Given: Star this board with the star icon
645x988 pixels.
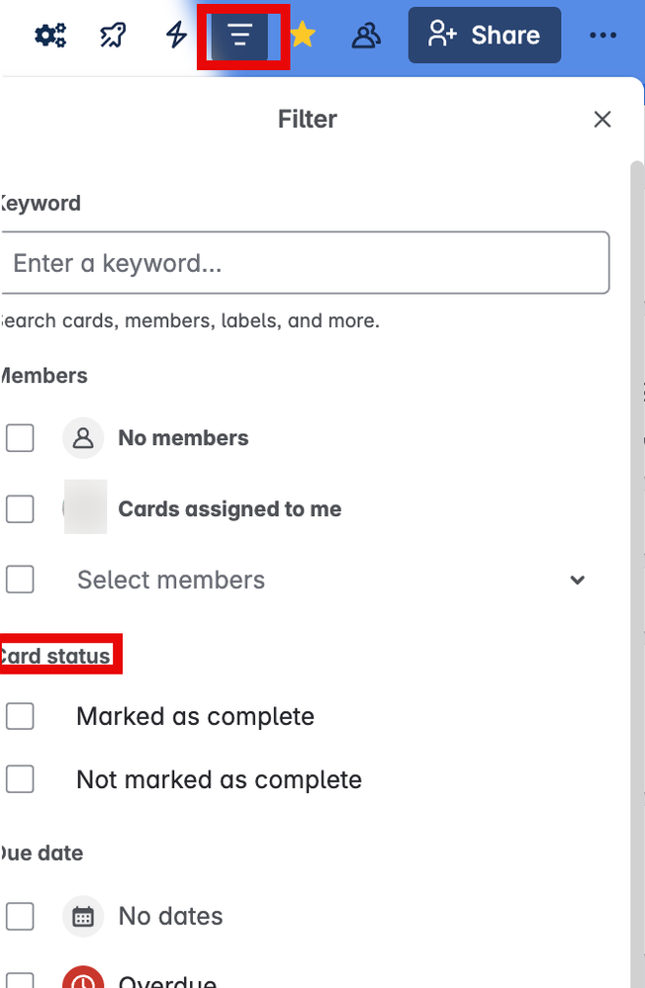Looking at the screenshot, I should [x=303, y=36].
